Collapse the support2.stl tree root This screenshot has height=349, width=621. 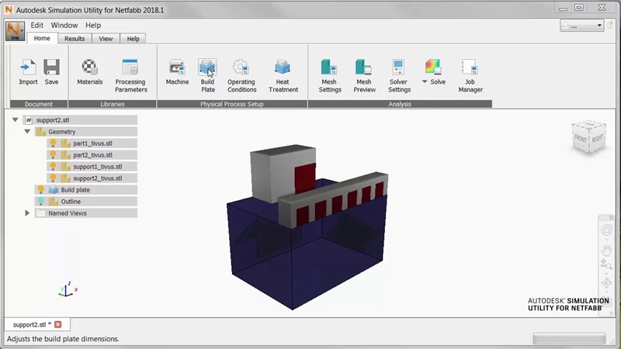(15, 120)
